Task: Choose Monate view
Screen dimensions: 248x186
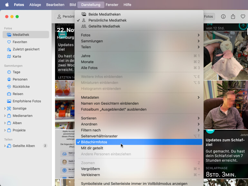Action: (139, 62)
